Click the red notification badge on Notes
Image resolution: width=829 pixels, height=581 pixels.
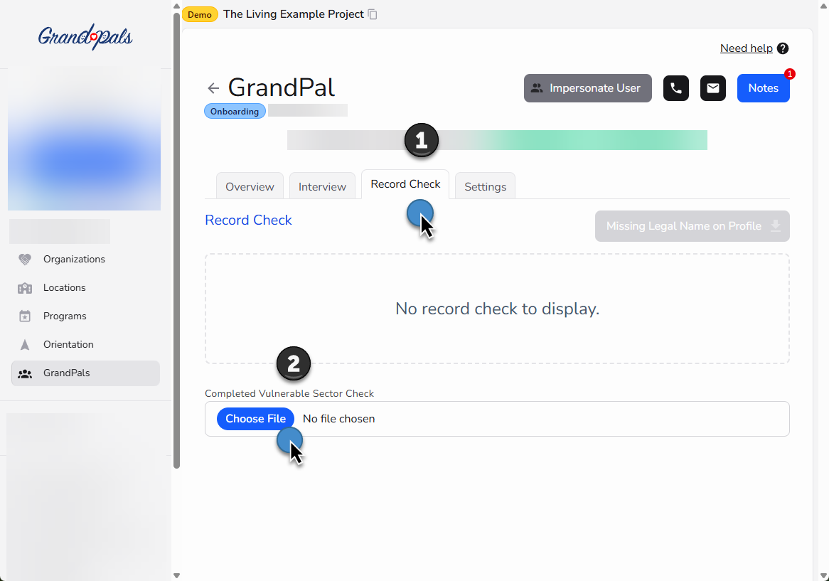(789, 74)
